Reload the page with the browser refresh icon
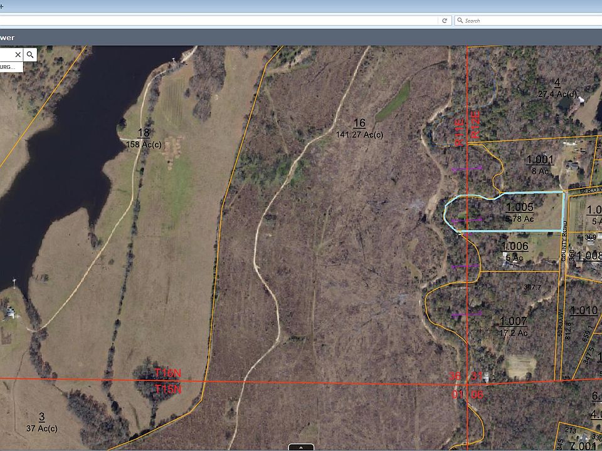Screen dimensions: 602x451 point(445,21)
